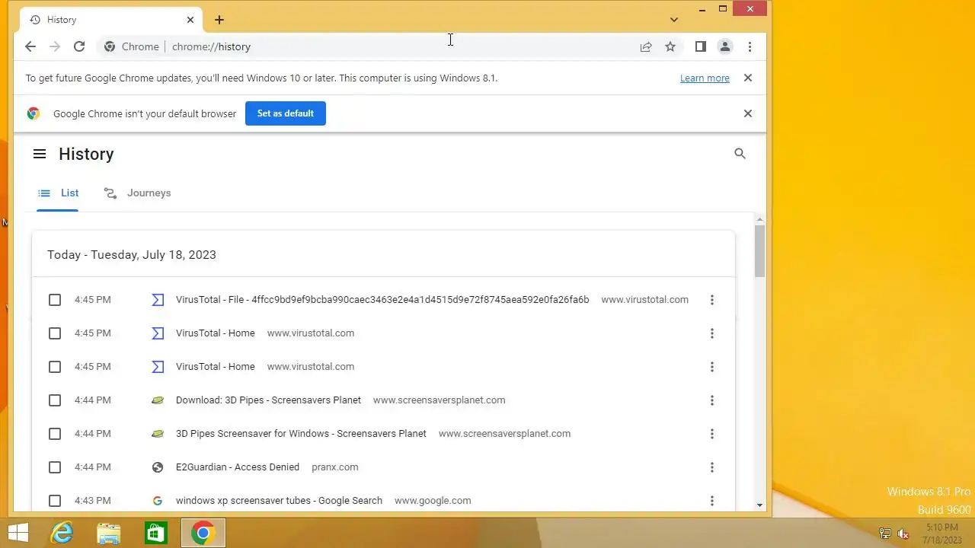This screenshot has width=975, height=548.
Task: Open the profile avatar icon
Action: [x=725, y=46]
